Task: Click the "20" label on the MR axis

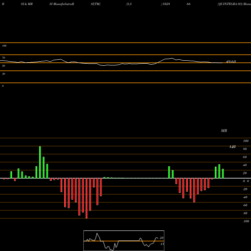Action: coord(245,173)
